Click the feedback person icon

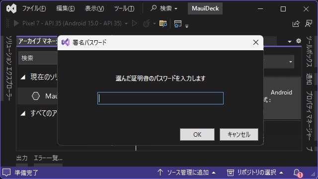coord(309,23)
